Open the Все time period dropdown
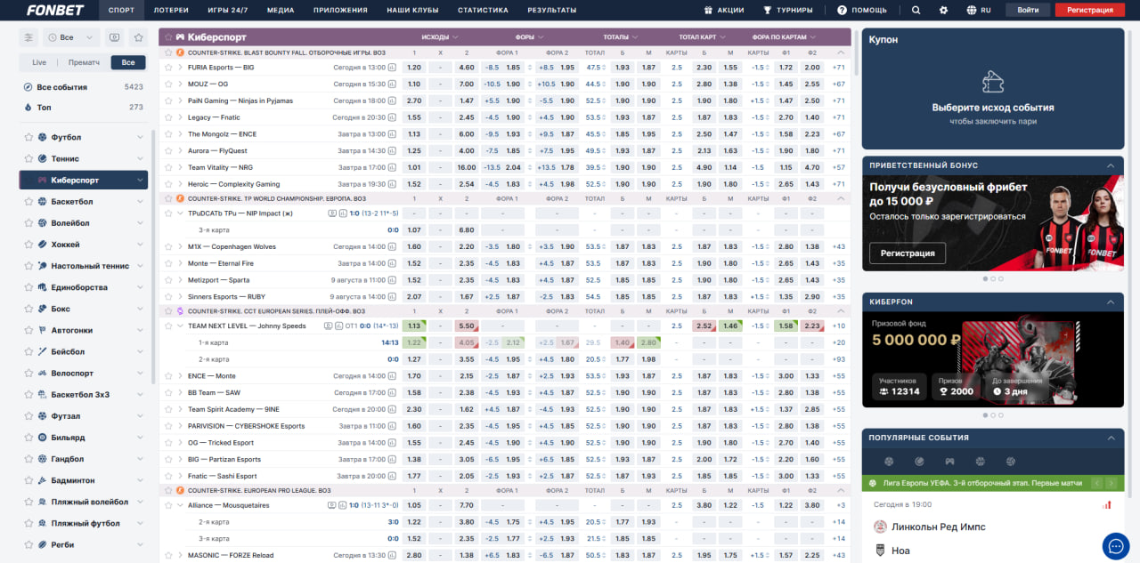 (x=71, y=37)
